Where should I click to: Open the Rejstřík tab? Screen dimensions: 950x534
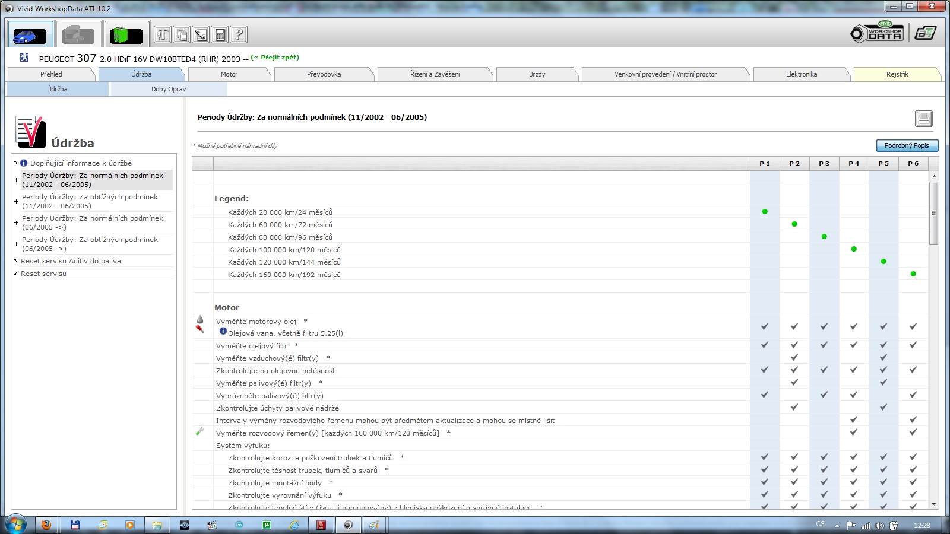coord(897,74)
